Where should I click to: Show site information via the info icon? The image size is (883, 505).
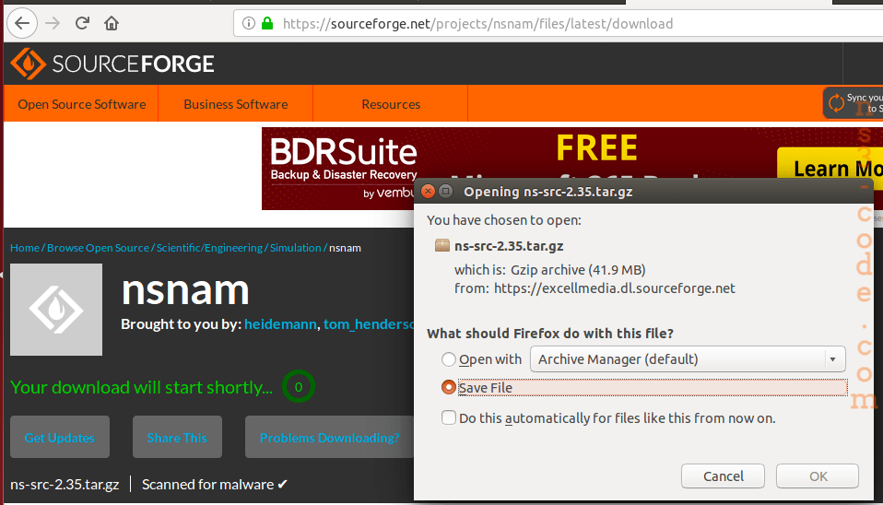[248, 23]
